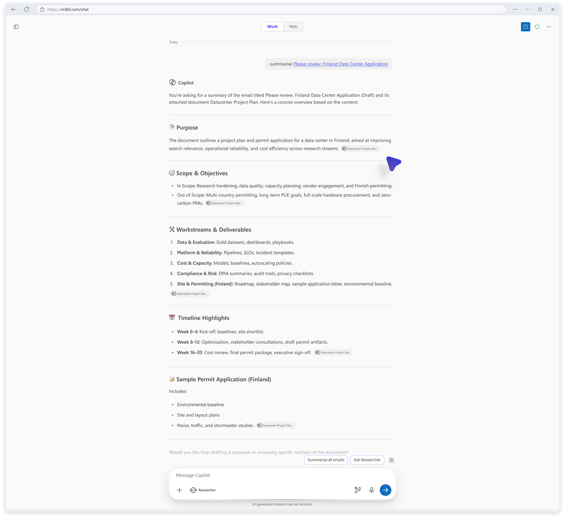Open the browser's three-dot settings menu
565x518 pixels.
pyautogui.click(x=515, y=9)
